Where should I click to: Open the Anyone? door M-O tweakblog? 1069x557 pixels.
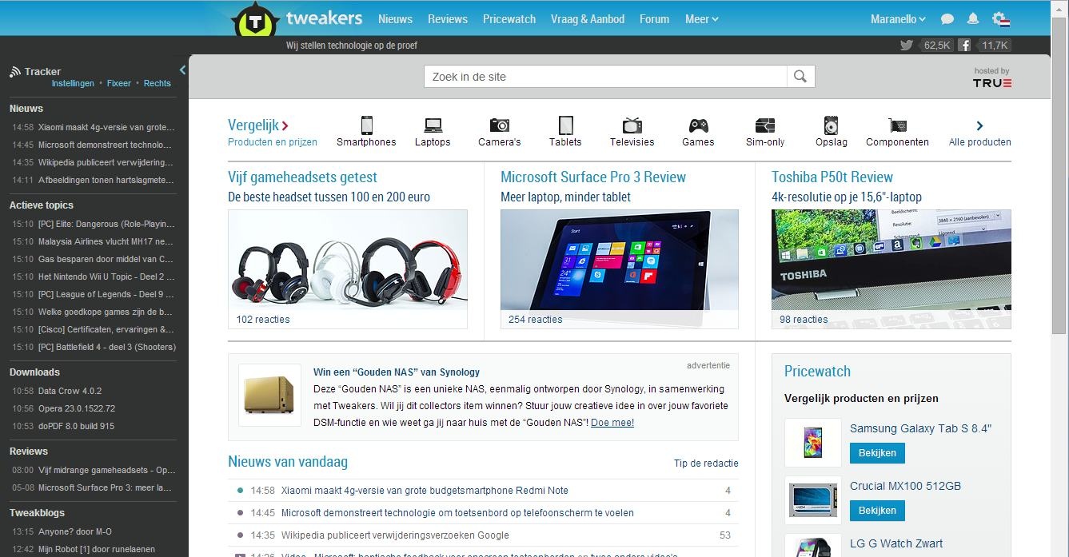click(74, 531)
